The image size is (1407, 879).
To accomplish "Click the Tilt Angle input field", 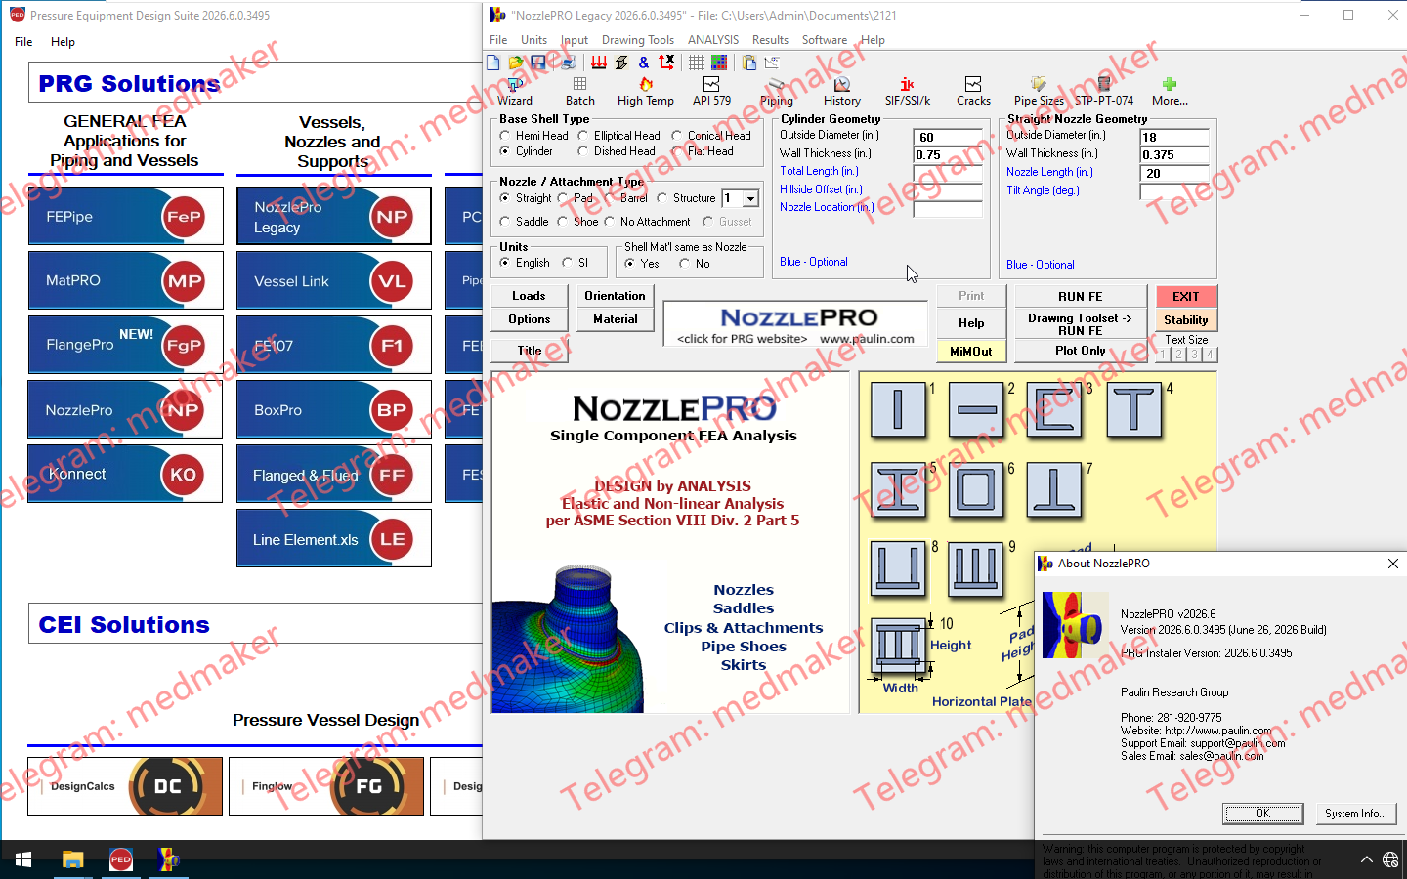I will click(1174, 191).
